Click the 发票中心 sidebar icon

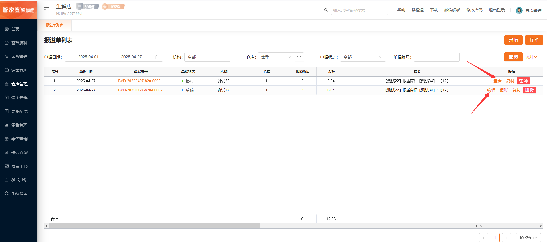pyautogui.click(x=7, y=166)
